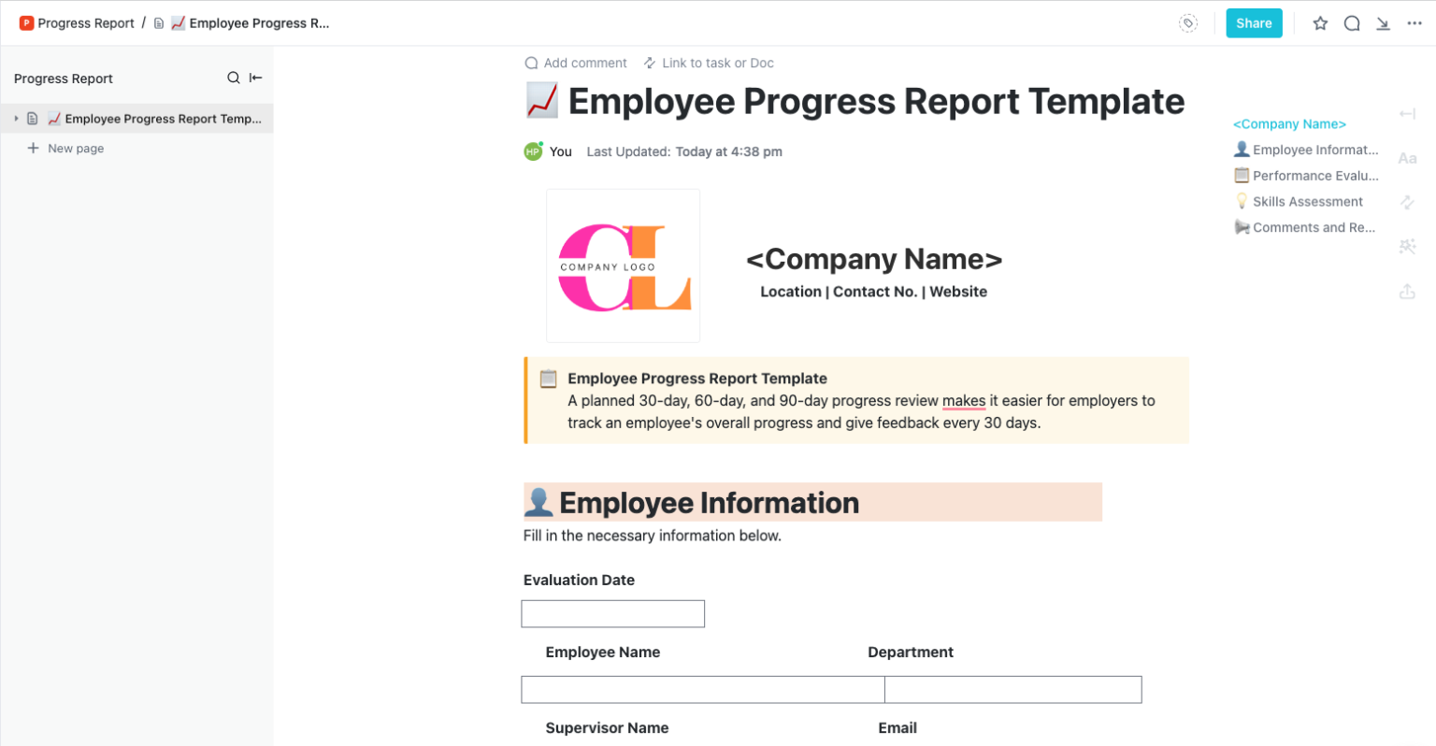Star this document as a favorite
This screenshot has height=746, width=1436.
pyautogui.click(x=1319, y=23)
